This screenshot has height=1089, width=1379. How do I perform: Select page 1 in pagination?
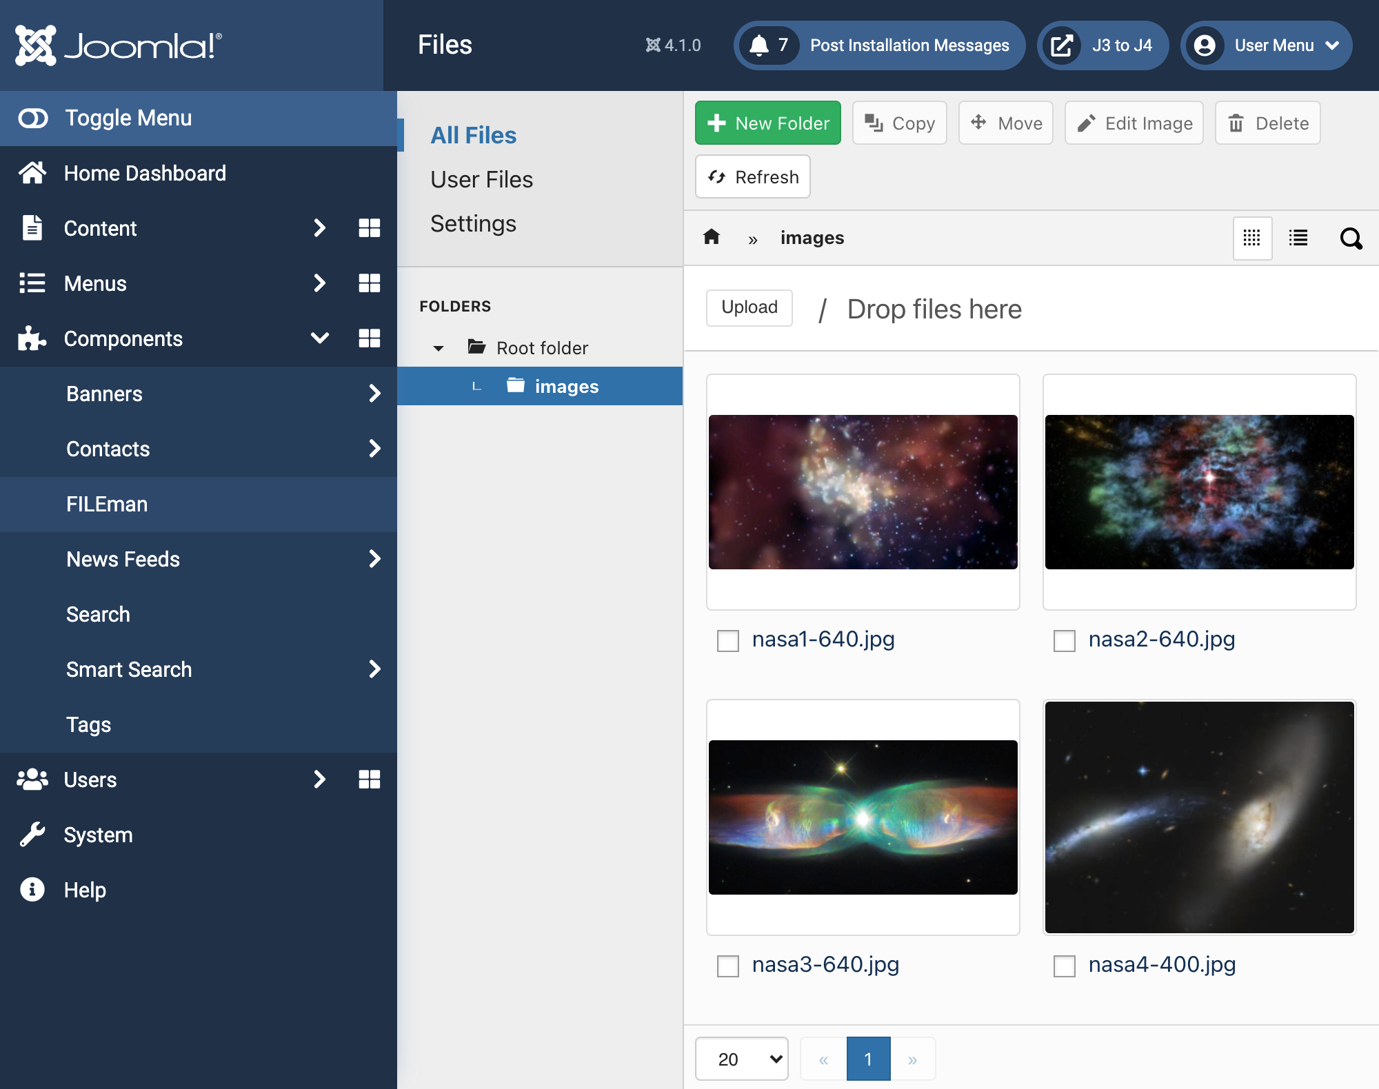point(868,1059)
